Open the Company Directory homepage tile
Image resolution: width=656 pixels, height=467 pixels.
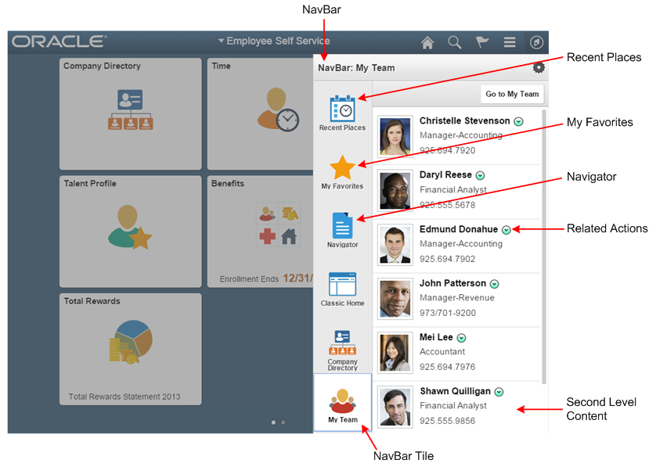click(131, 113)
